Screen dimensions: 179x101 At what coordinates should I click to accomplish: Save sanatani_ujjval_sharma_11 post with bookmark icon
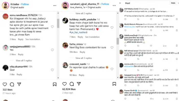[x=114, y=84]
